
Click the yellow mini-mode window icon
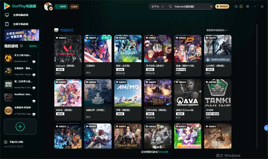pyautogui.click(x=241, y=6)
